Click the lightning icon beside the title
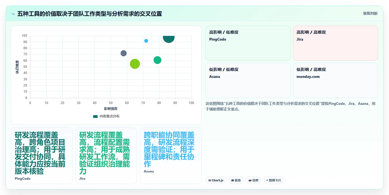This screenshot has width=389, height=195. 13,14
